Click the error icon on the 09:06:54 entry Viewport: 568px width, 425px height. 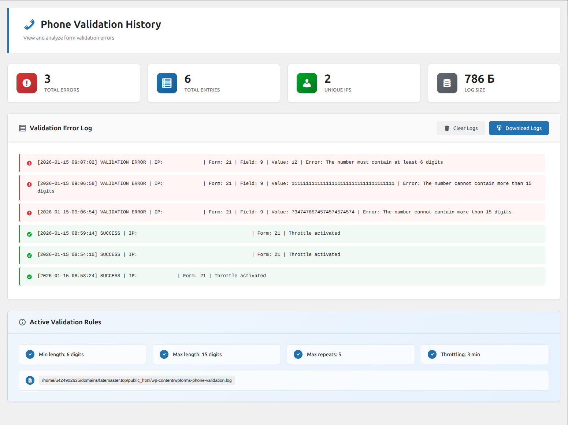click(29, 213)
